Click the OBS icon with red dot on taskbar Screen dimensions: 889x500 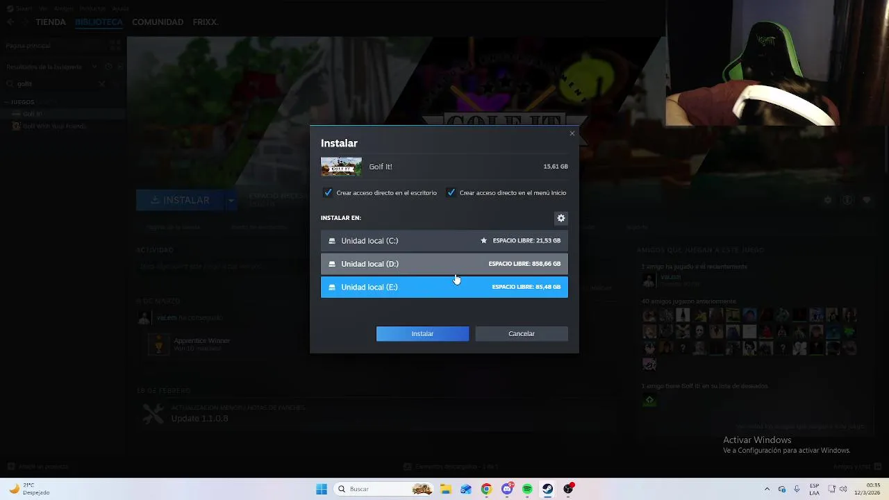click(568, 489)
